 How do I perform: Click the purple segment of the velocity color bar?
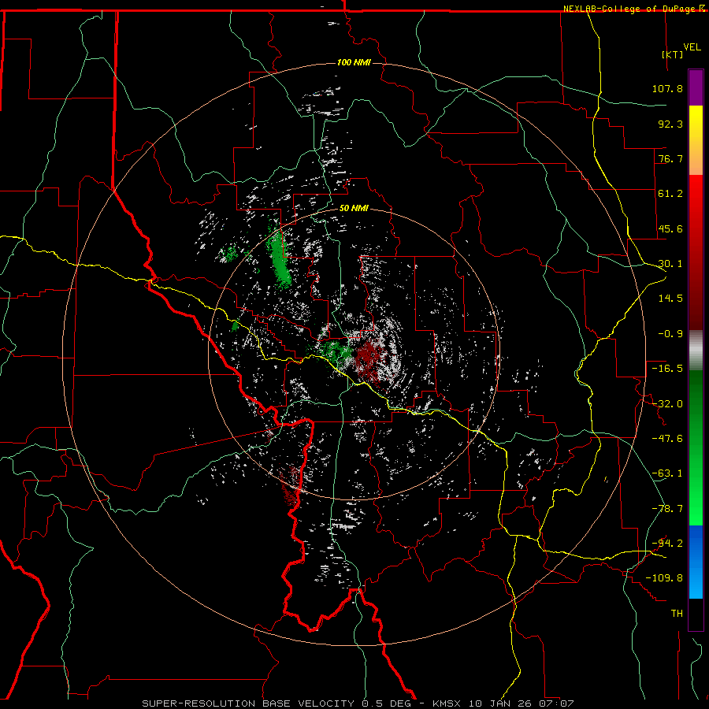[x=696, y=87]
